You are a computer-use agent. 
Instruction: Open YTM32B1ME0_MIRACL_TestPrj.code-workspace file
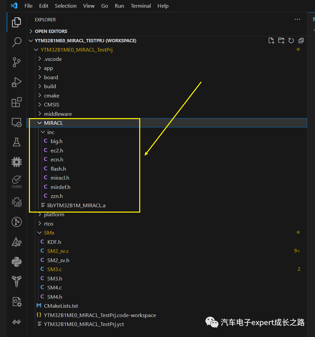(166, 315)
